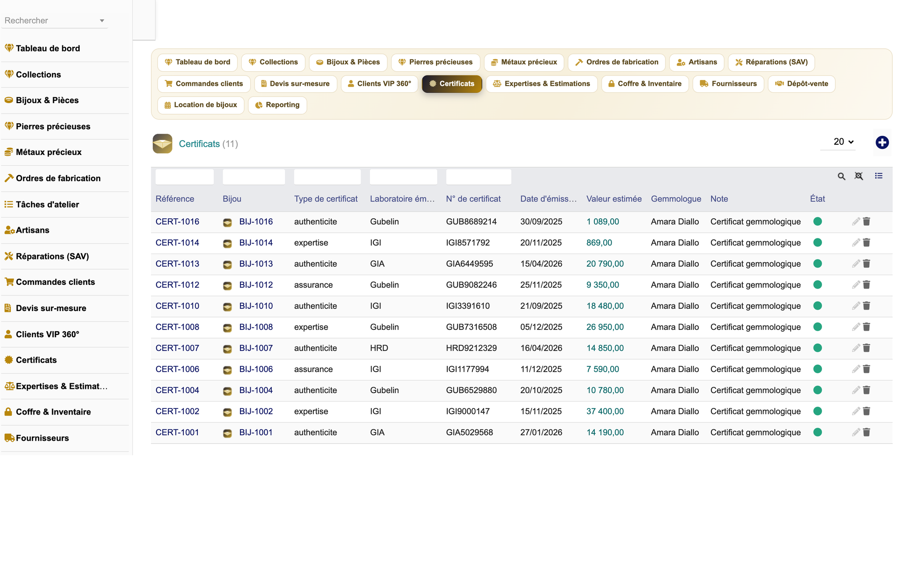The width and height of the screenshot is (912, 564).
Task: Open certificate link CERT-1013
Action: [177, 264]
